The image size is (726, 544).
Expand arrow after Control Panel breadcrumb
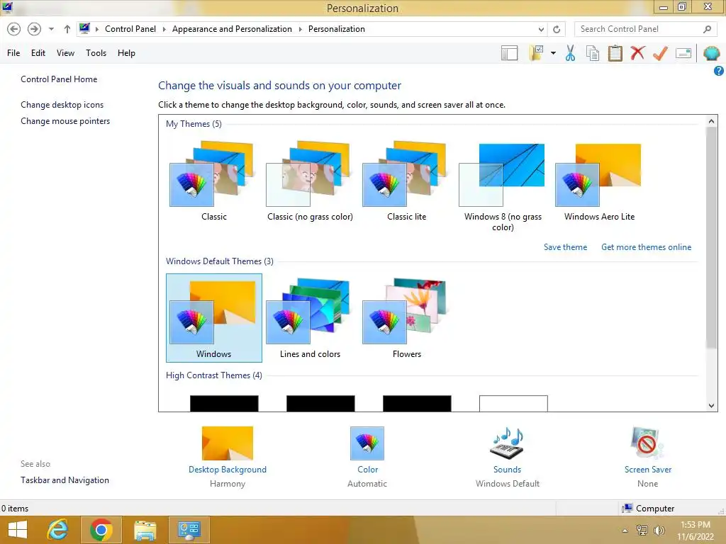click(164, 29)
